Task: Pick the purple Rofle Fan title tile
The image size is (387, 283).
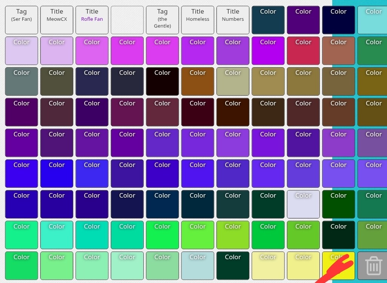Action: coord(92,20)
